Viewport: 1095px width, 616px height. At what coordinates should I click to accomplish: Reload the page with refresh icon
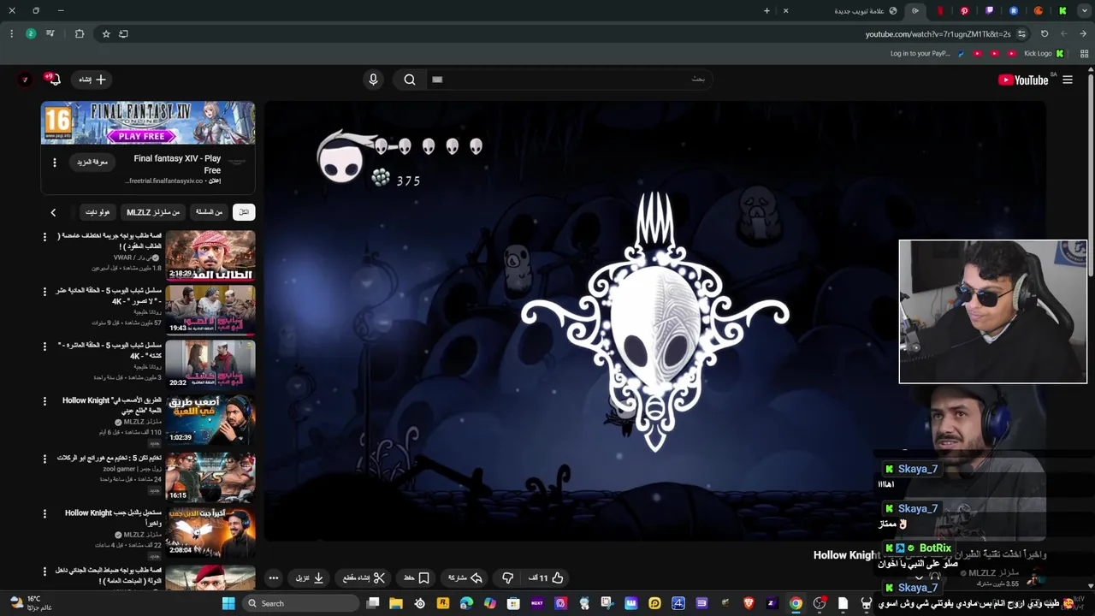pos(1045,34)
